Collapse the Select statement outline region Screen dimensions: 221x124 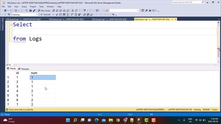(x=11, y=24)
